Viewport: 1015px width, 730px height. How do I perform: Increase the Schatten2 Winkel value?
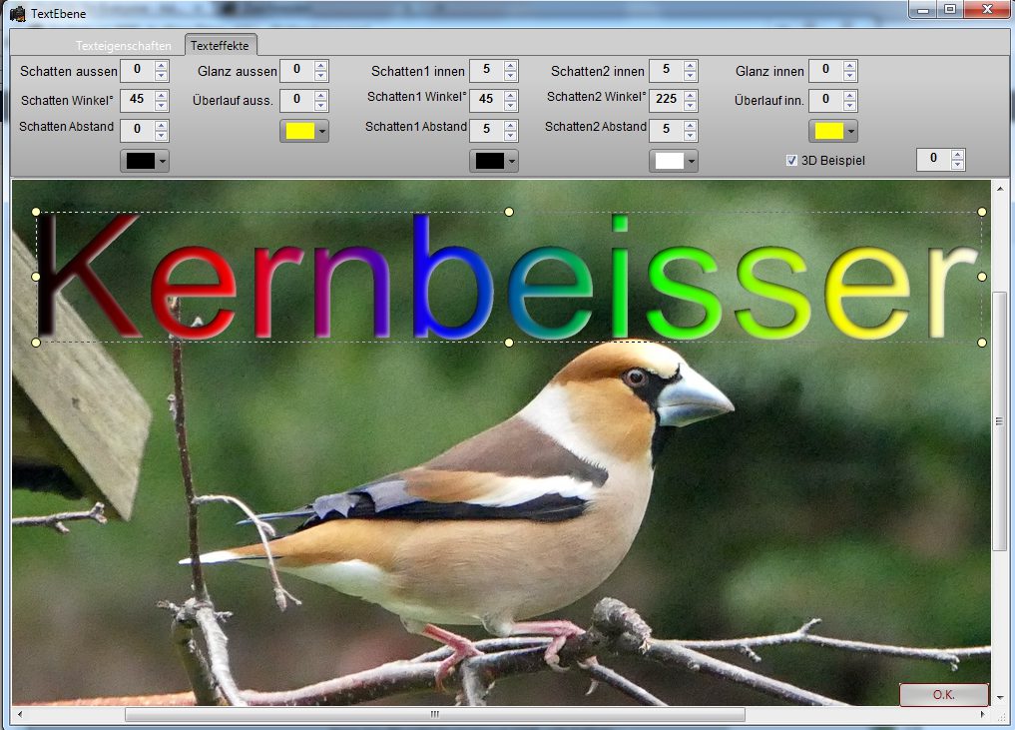(x=691, y=96)
